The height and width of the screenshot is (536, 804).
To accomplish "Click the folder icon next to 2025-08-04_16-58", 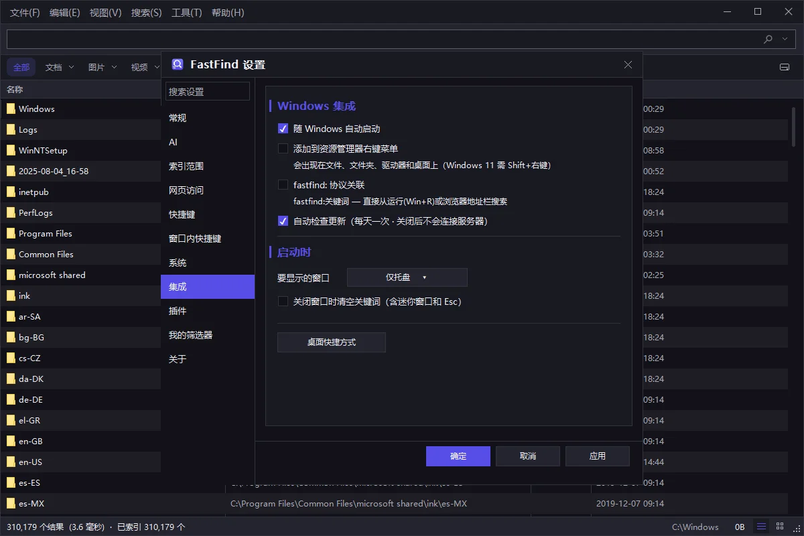I will tap(11, 171).
